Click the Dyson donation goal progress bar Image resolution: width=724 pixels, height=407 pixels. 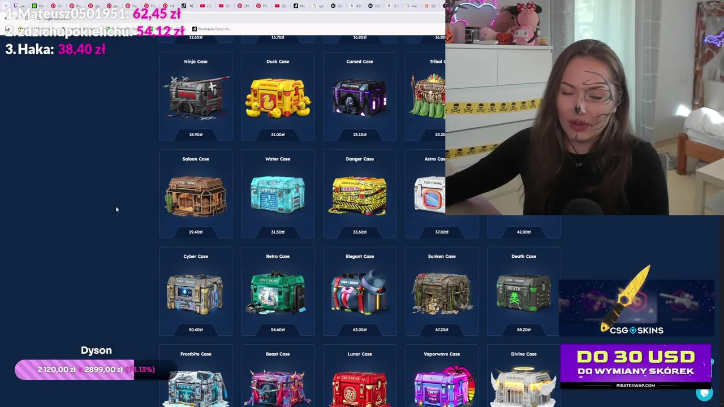96,370
